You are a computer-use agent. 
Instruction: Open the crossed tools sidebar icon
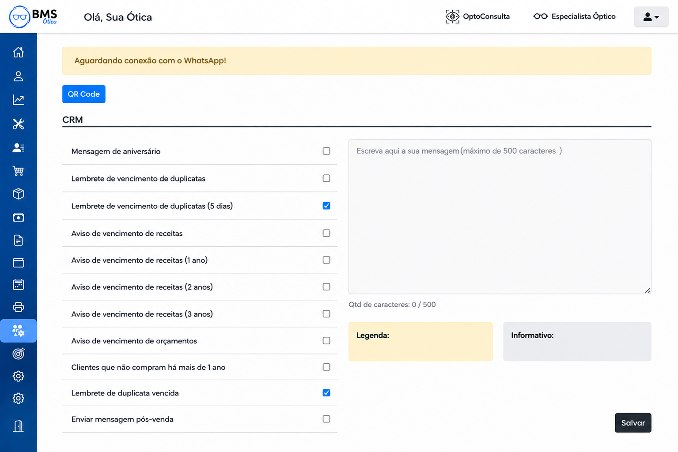pyautogui.click(x=18, y=124)
